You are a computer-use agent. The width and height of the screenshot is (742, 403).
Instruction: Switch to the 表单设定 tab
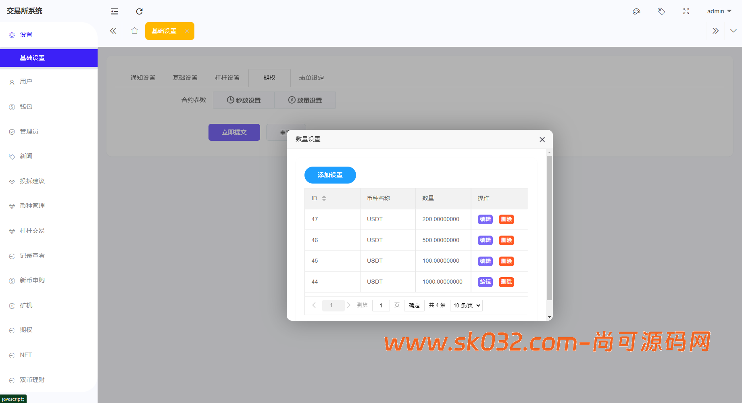[x=311, y=77]
